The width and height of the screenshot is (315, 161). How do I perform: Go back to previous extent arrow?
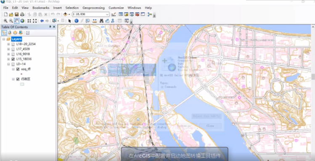point(42,21)
